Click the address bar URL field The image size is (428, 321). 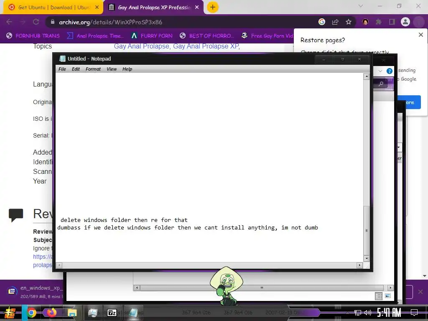coord(180,22)
